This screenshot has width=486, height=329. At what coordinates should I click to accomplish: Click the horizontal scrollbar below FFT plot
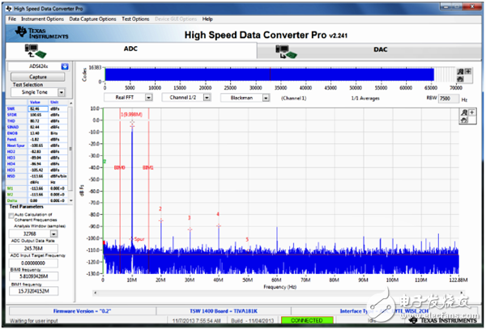tap(279, 293)
